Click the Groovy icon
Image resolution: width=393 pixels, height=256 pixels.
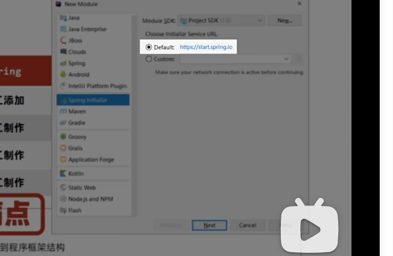pyautogui.click(x=63, y=137)
